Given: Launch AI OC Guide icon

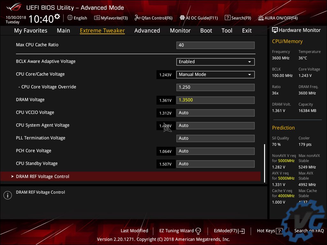Looking at the screenshot, I should pyautogui.click(x=182, y=18).
